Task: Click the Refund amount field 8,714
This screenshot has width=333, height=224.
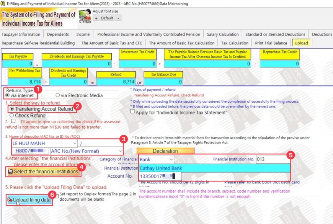Action: point(116,82)
